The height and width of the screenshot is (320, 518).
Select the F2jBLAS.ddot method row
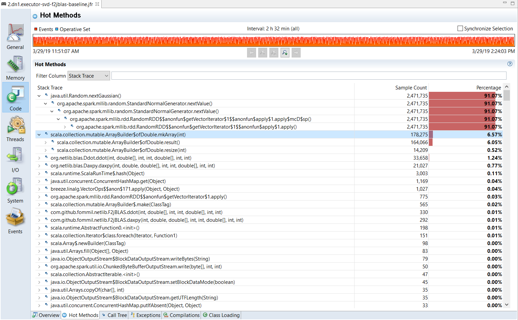[x=269, y=212]
